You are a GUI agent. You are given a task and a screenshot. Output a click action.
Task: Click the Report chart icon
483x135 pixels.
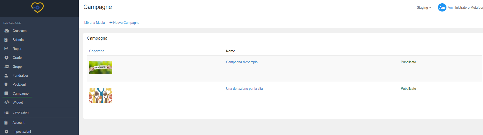[x=6, y=49]
